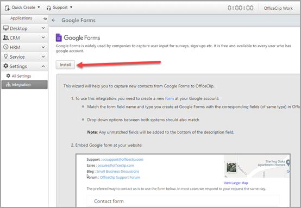Go back using the left arrow
Viewport: 301px width, 208px height.
(53, 20)
